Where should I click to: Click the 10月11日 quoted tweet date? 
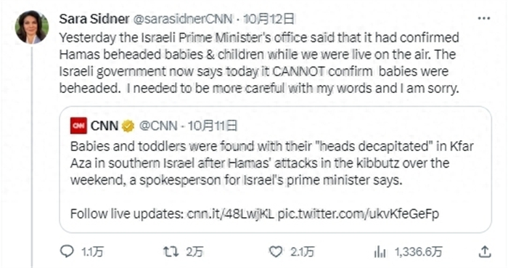[213, 126]
